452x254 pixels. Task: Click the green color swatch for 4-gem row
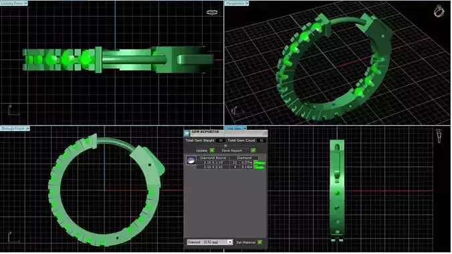pos(259,167)
